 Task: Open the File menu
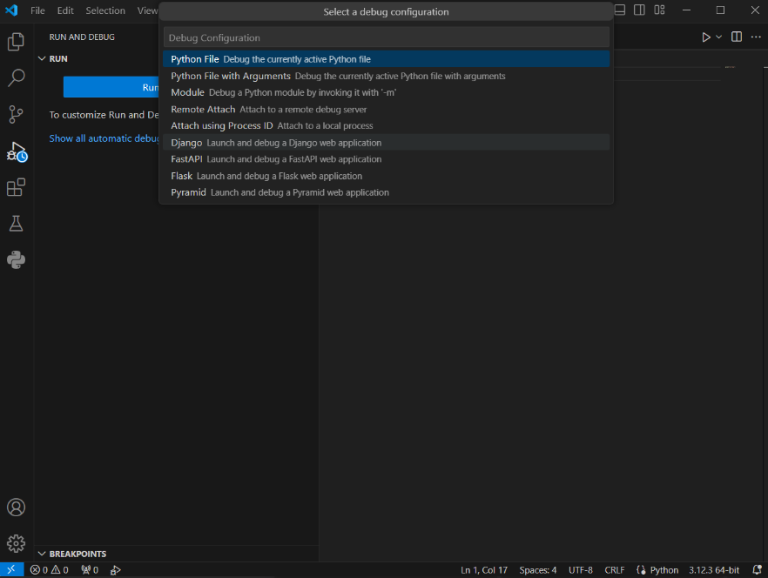click(37, 10)
